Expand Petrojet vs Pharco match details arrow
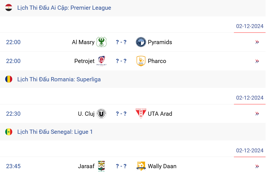270x174 pixels. click(257, 61)
